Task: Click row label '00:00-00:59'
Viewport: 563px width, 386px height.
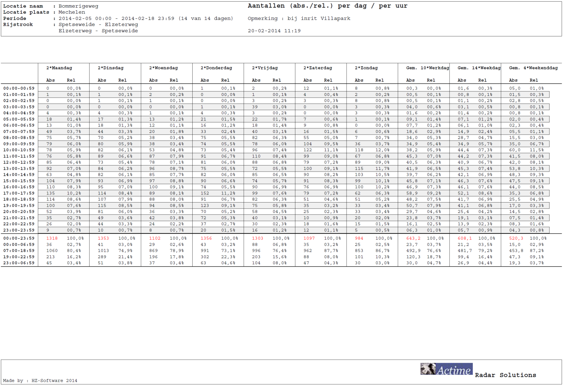Action: [x=19, y=88]
